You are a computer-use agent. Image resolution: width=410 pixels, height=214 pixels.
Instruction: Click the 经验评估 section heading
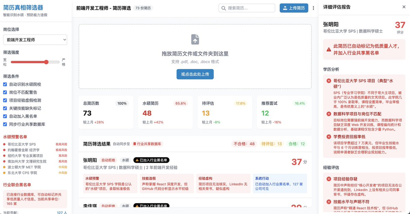[331, 168]
